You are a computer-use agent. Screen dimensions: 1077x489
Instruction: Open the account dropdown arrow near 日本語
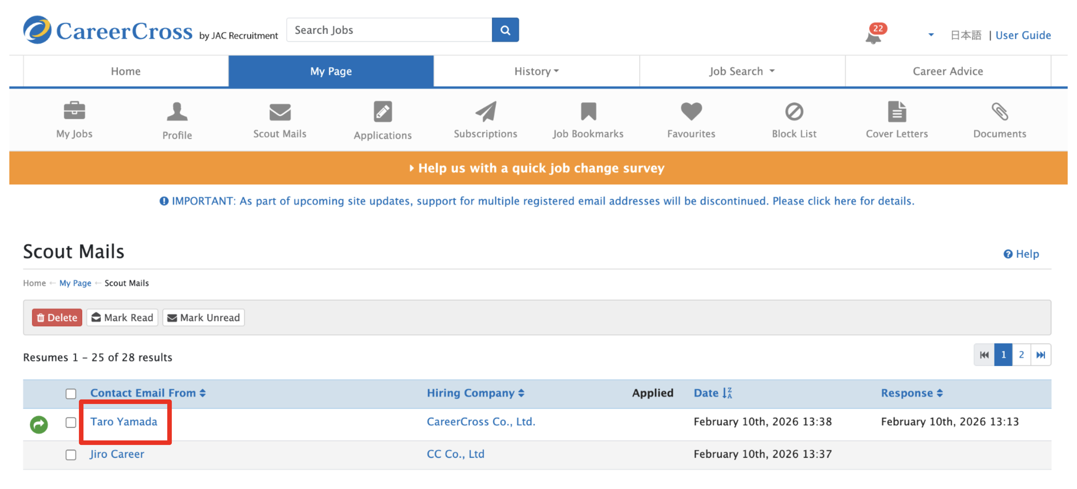931,35
